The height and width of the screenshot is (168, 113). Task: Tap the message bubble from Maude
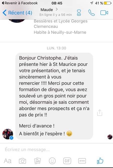54,96
